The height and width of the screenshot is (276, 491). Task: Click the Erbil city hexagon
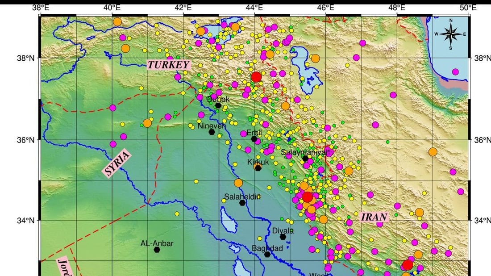pyautogui.click(x=254, y=139)
